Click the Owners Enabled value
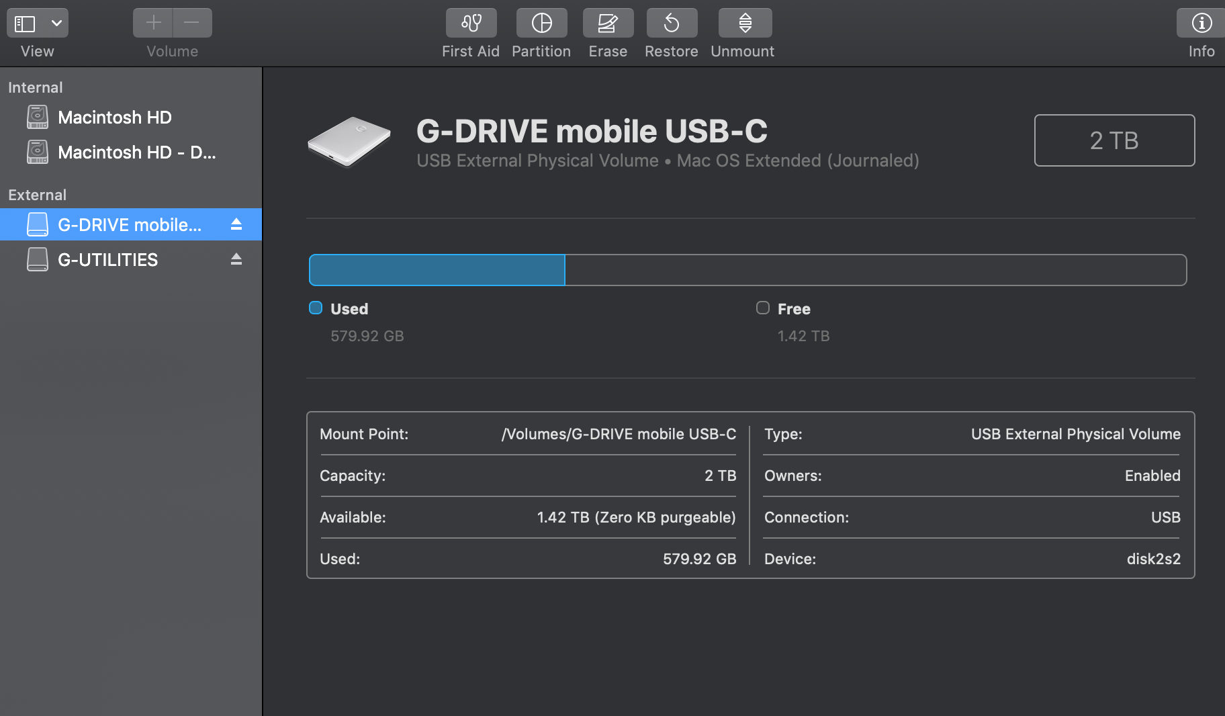Viewport: 1225px width, 716px height. click(1152, 476)
